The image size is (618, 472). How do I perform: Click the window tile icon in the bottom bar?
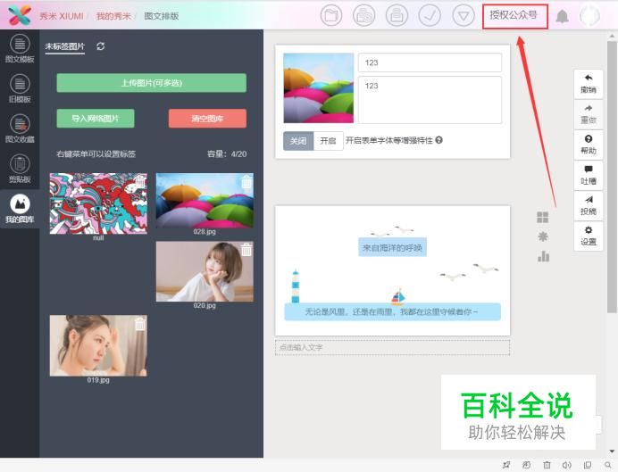(x=588, y=465)
